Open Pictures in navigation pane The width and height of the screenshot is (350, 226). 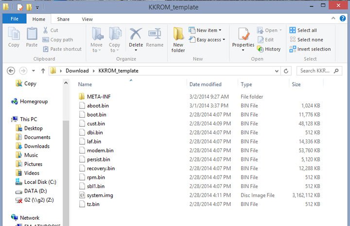pyautogui.click(x=33, y=164)
